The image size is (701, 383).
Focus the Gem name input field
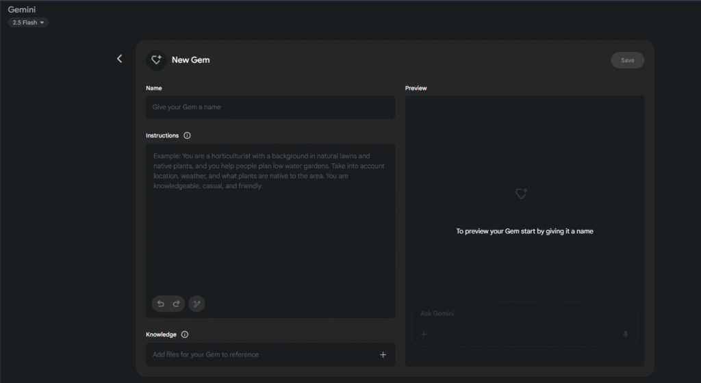pyautogui.click(x=270, y=107)
